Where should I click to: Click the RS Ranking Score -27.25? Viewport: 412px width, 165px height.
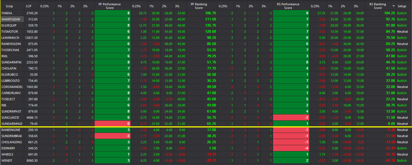[x=390, y=149]
